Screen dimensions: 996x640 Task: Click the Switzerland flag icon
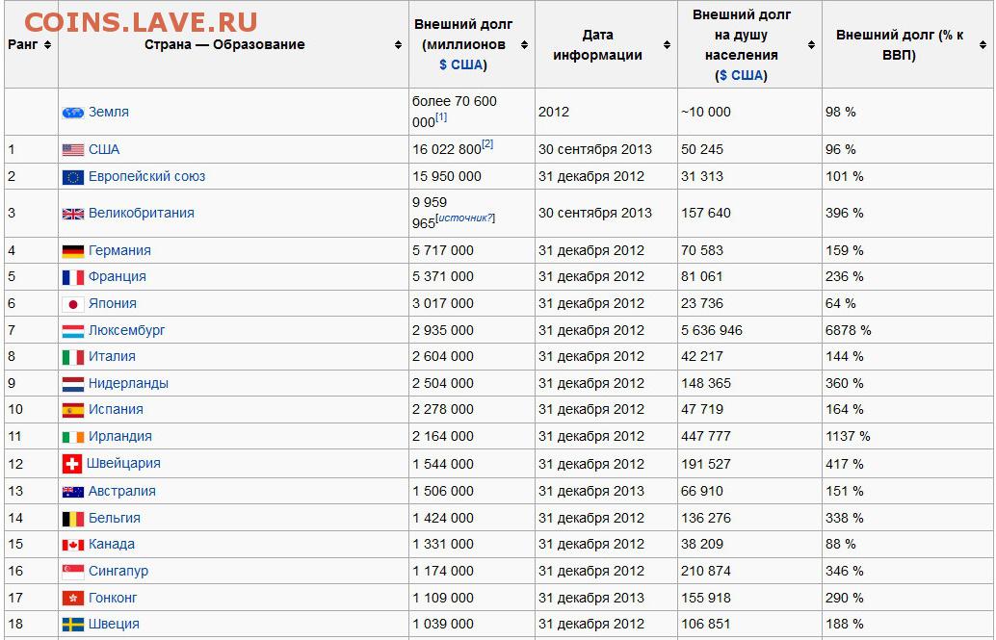pyautogui.click(x=72, y=464)
